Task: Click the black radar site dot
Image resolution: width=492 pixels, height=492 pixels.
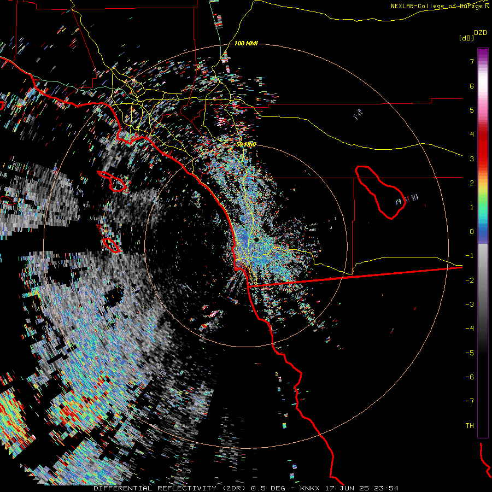Action: pyautogui.click(x=256, y=240)
